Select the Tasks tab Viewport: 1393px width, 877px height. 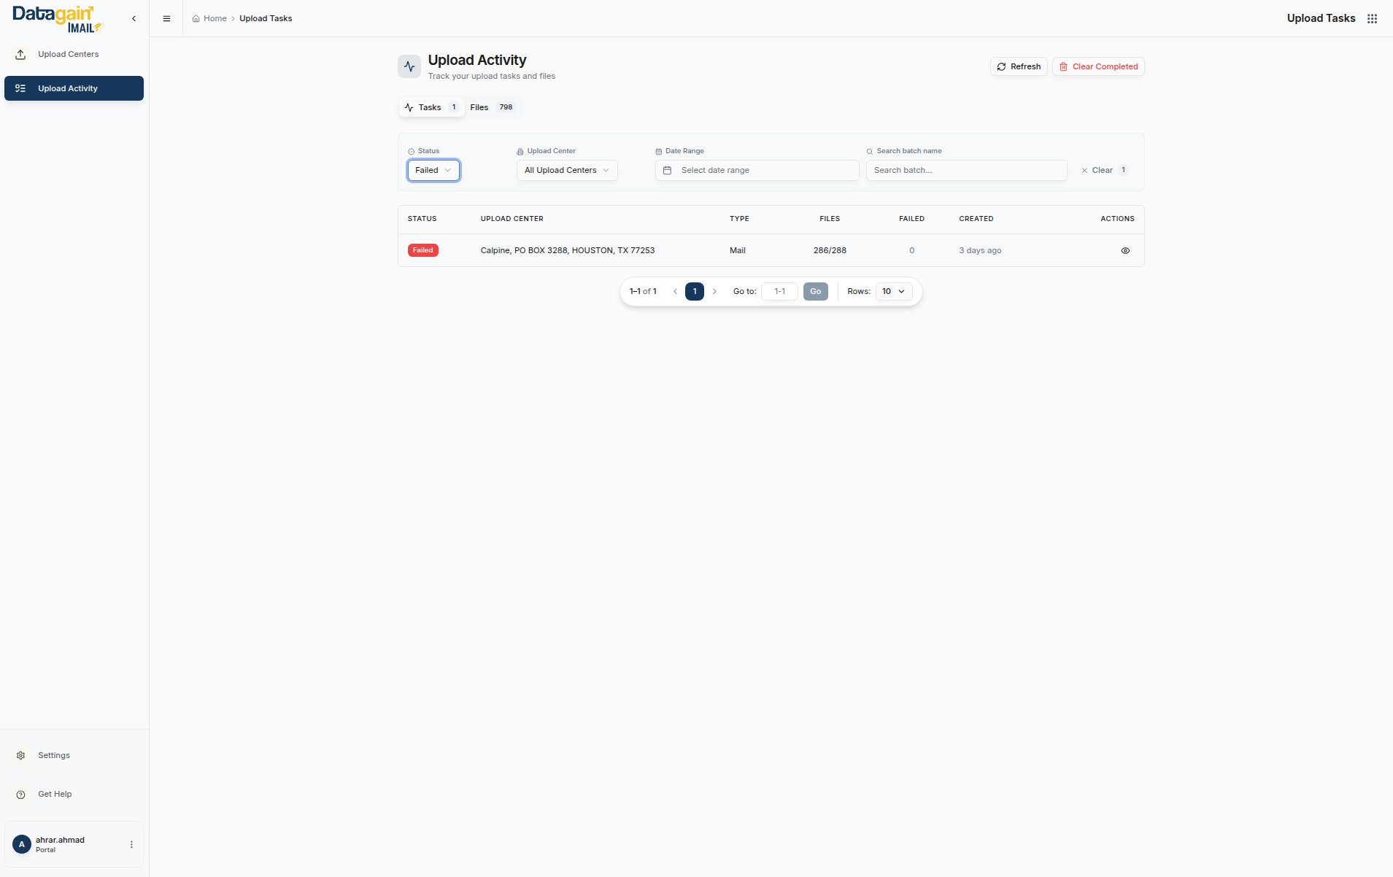tap(431, 107)
